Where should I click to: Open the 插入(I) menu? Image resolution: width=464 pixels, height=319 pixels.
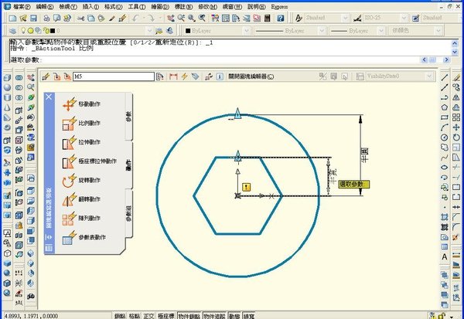90,6
